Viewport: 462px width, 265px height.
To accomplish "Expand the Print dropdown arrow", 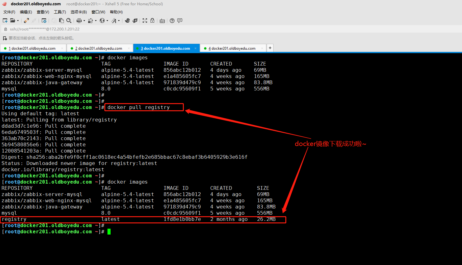I will (84, 21).
